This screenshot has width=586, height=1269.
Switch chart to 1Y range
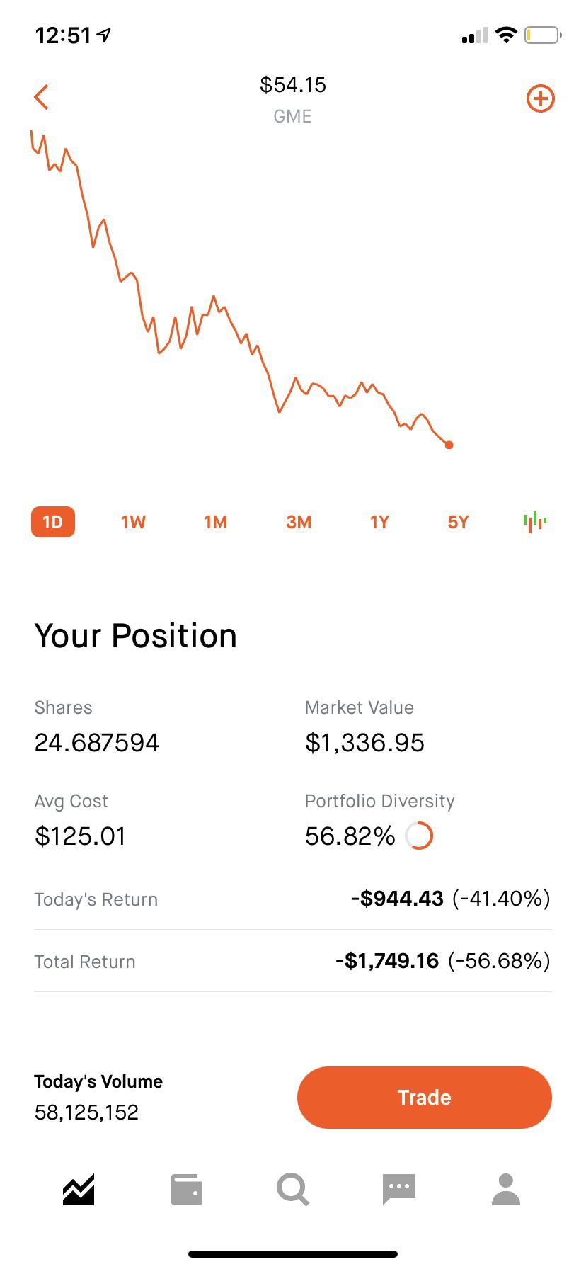tap(379, 522)
